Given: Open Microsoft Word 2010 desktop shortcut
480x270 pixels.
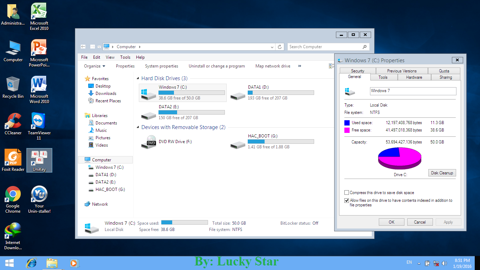Looking at the screenshot, I should 39,90.
